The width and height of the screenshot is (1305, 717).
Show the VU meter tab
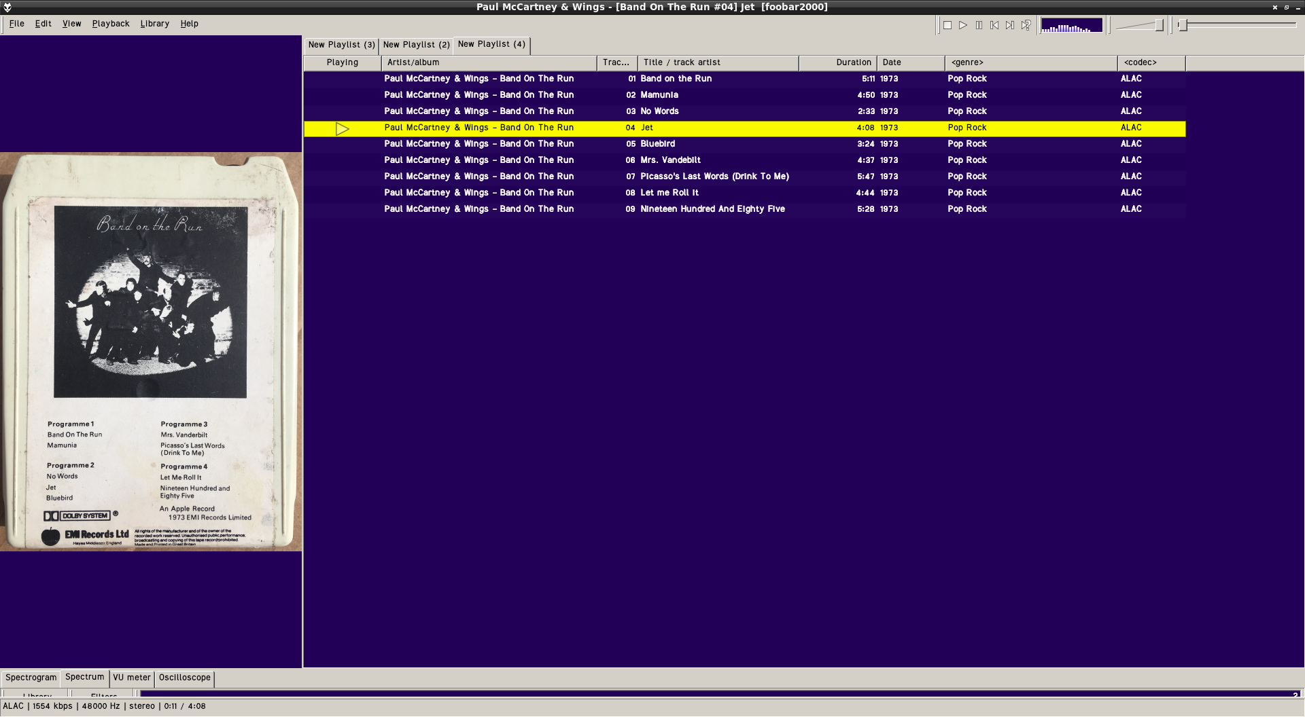tap(132, 678)
